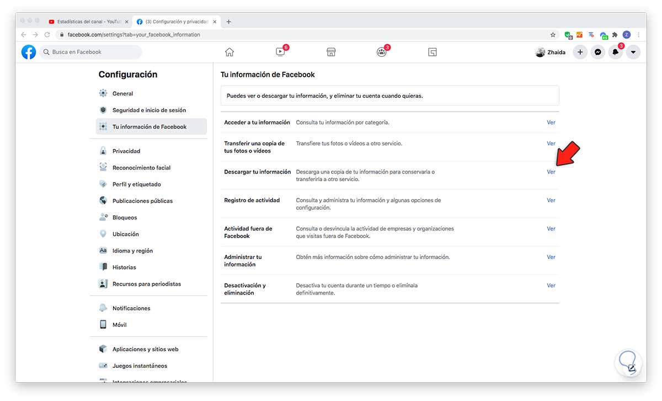Click the Registro de actividad row title
Screen dimensions: 662x401
click(x=252, y=200)
